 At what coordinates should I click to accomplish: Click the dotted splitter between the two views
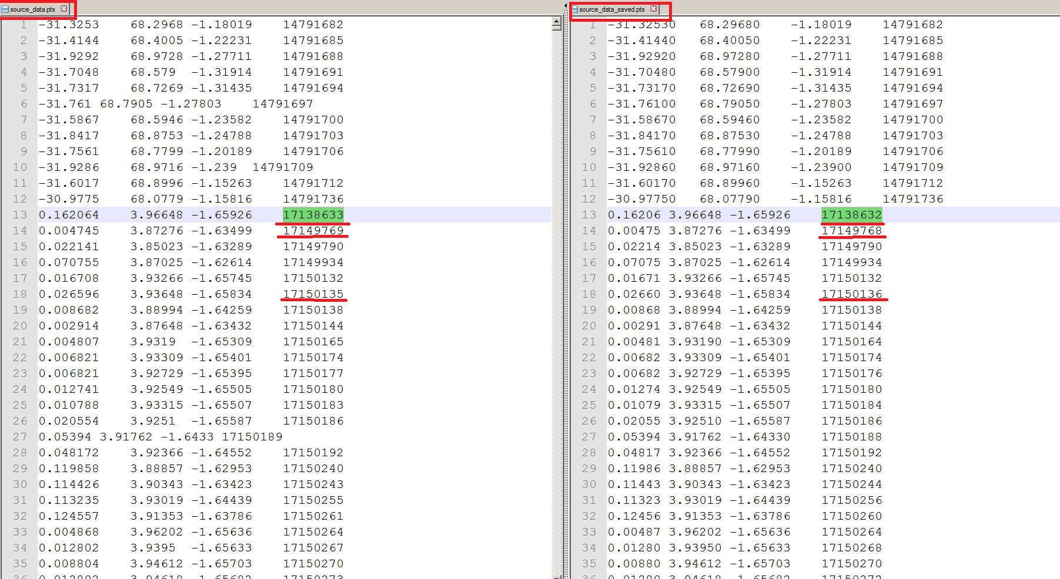[567, 294]
